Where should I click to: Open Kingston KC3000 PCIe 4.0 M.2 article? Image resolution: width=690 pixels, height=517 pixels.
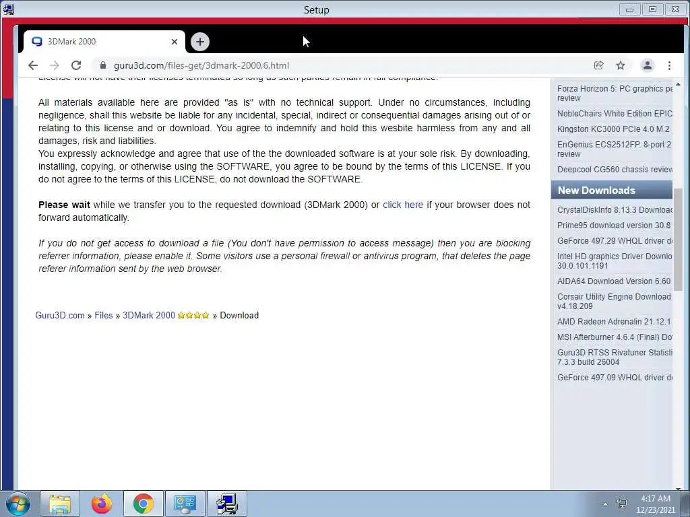tap(615, 129)
